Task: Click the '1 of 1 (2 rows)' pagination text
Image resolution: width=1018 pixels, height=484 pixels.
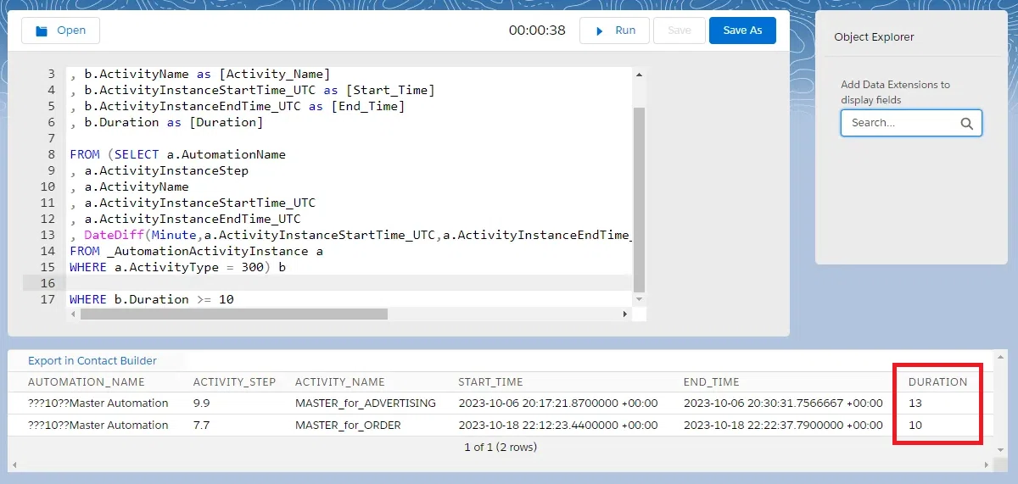Action: click(x=501, y=447)
